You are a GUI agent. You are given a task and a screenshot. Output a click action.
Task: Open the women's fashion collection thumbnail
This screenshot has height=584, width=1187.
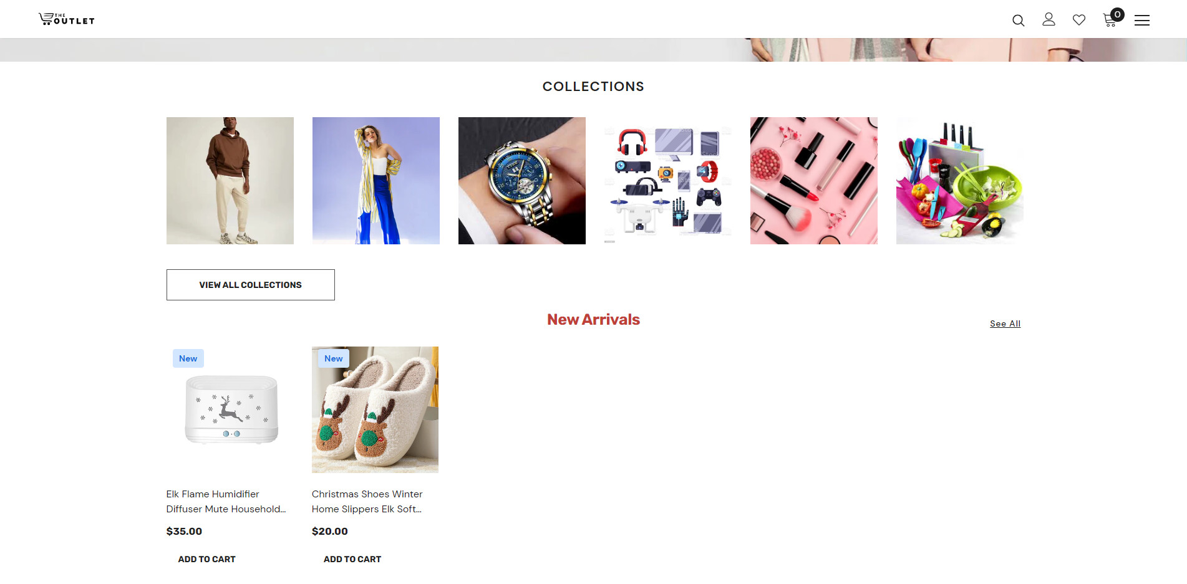click(376, 181)
